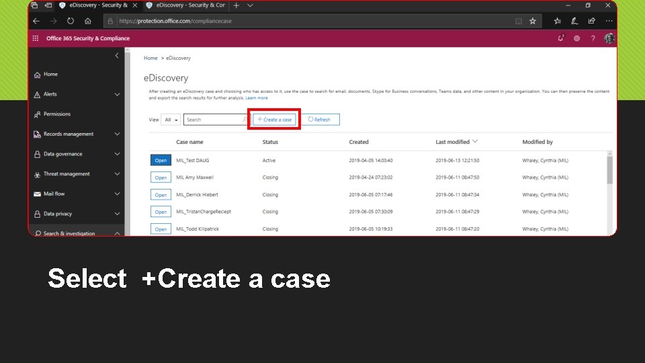This screenshot has width=645, height=363.
Task: Click Office 365 Security & Compliance title
Action: point(88,38)
